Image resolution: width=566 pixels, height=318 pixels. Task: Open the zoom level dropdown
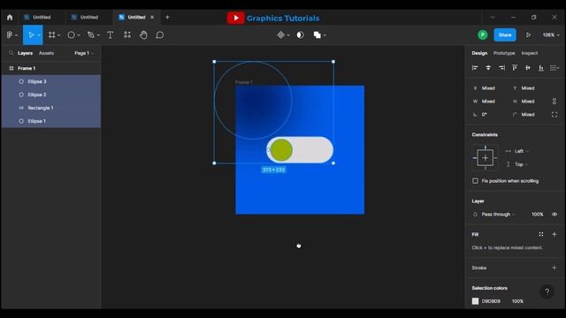click(x=551, y=35)
